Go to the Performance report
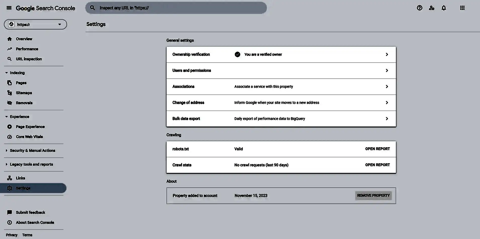Viewport: 480px width, 239px height. point(27,49)
